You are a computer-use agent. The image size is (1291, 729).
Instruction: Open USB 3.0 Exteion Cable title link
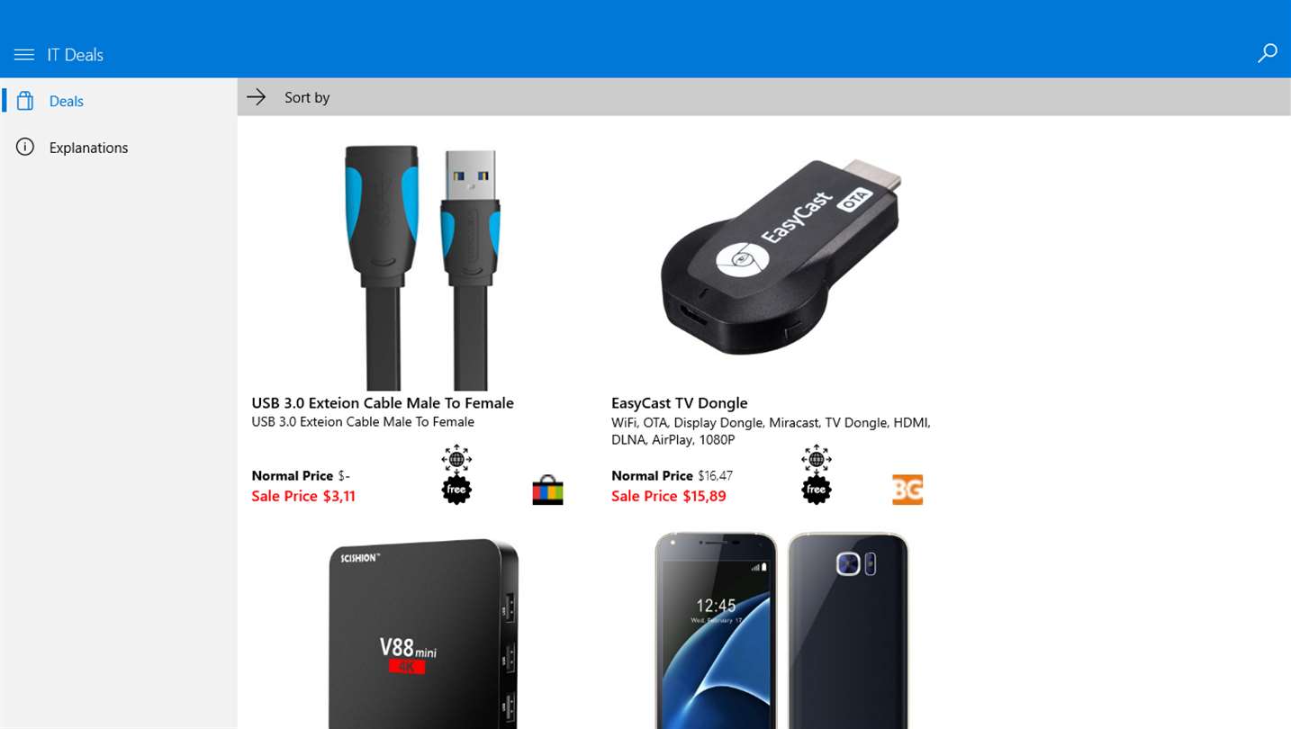(x=383, y=403)
